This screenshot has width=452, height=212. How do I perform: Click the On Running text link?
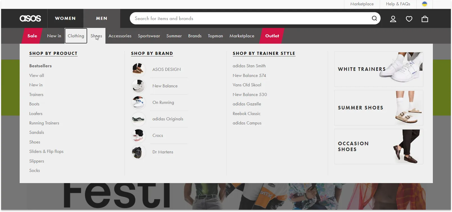coord(163,102)
